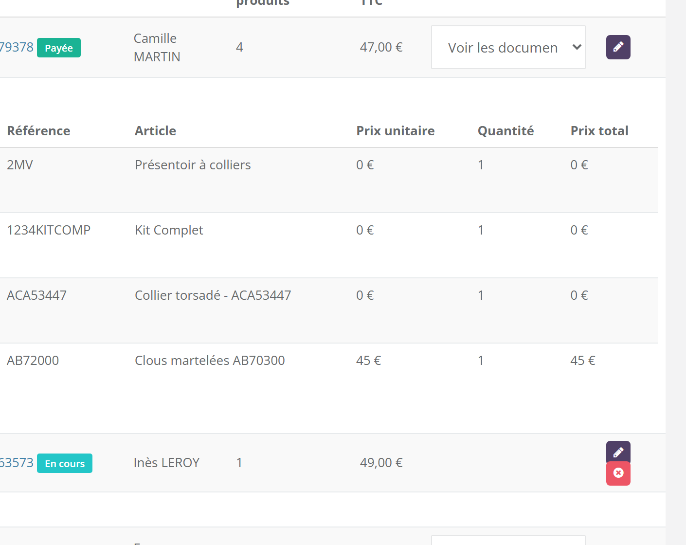686x545 pixels.
Task: Click customer name 'Inès LEROY'
Action: coord(166,463)
